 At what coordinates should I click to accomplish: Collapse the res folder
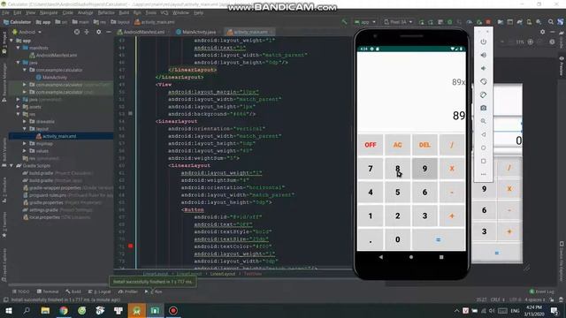click(18, 114)
